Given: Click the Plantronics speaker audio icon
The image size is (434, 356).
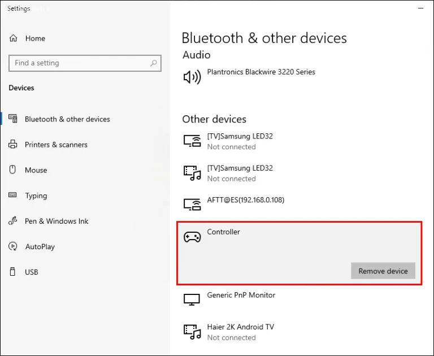Looking at the screenshot, I should pyautogui.click(x=192, y=77).
